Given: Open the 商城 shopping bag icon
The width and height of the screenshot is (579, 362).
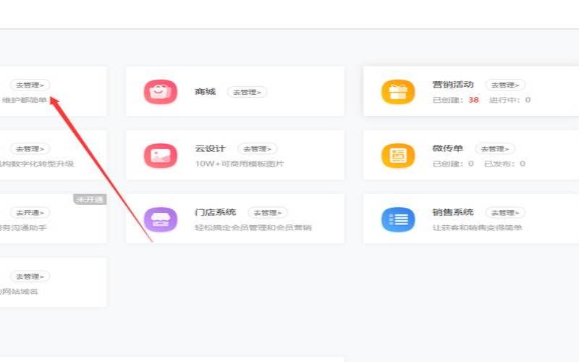Looking at the screenshot, I should click(160, 92).
